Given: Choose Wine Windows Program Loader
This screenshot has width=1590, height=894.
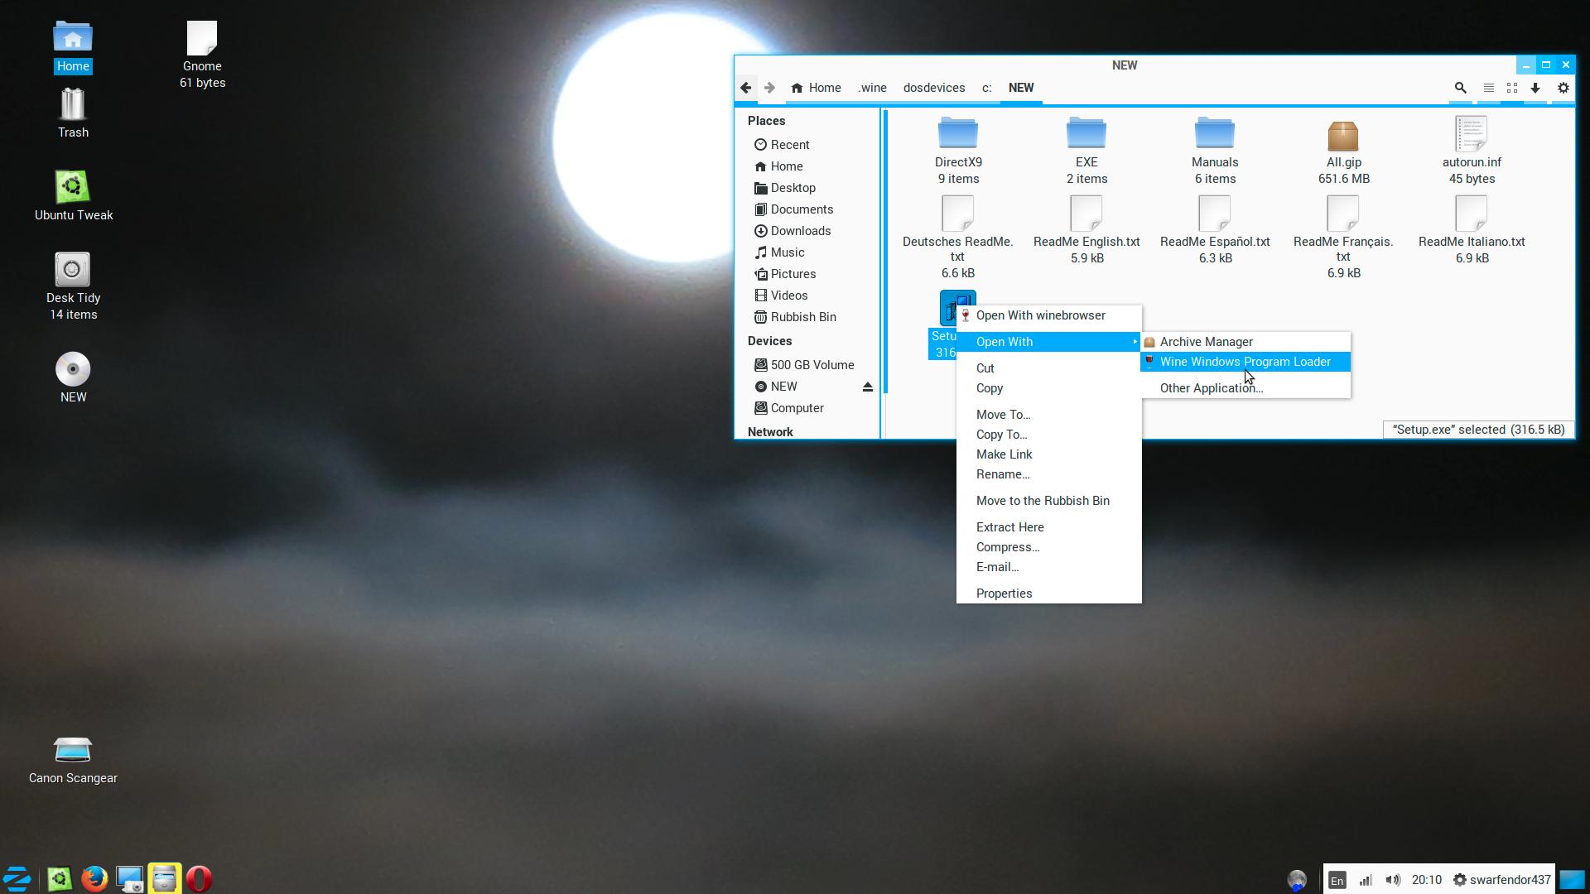Looking at the screenshot, I should coord(1245,362).
